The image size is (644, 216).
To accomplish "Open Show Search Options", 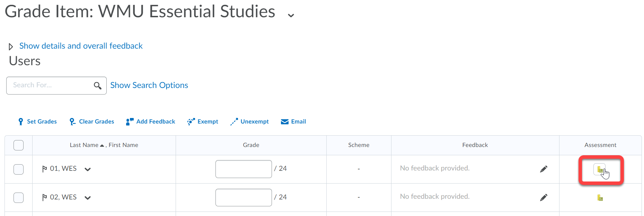I will tap(149, 85).
